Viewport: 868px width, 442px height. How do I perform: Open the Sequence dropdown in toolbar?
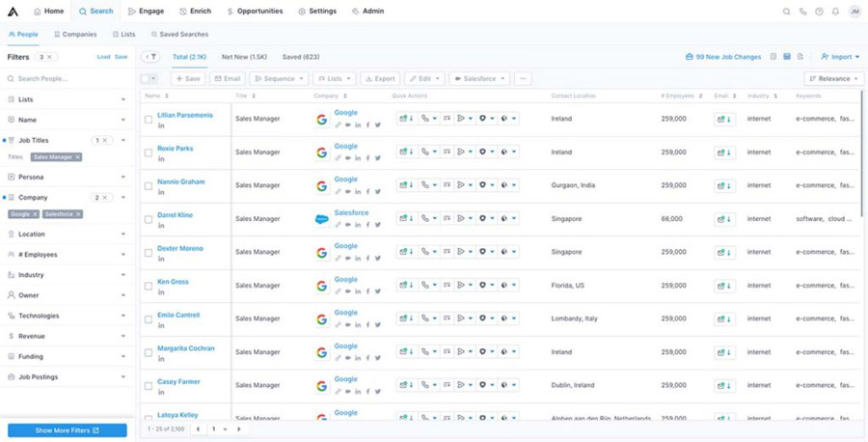[279, 79]
